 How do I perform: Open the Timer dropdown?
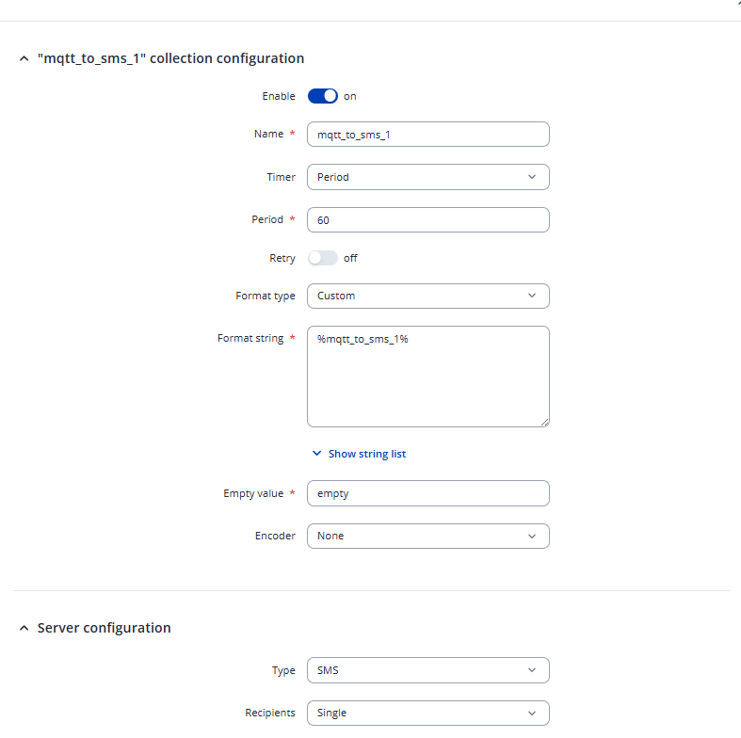click(x=427, y=177)
